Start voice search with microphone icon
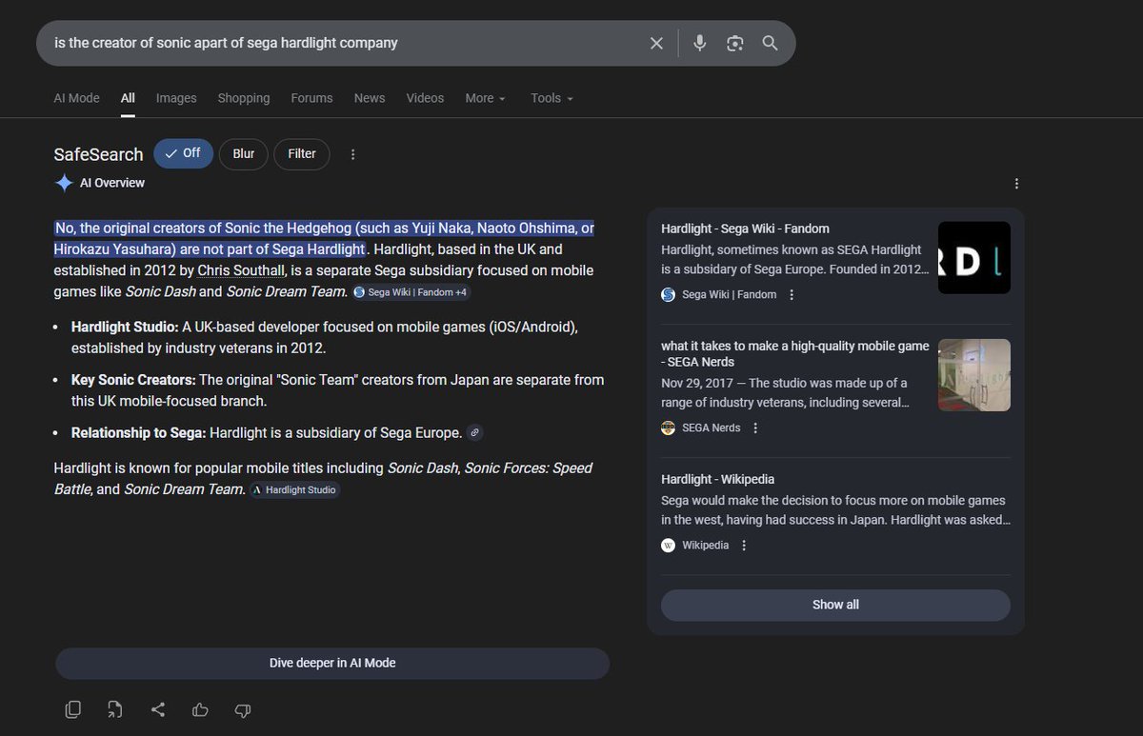The width and height of the screenshot is (1143, 736). 699,43
